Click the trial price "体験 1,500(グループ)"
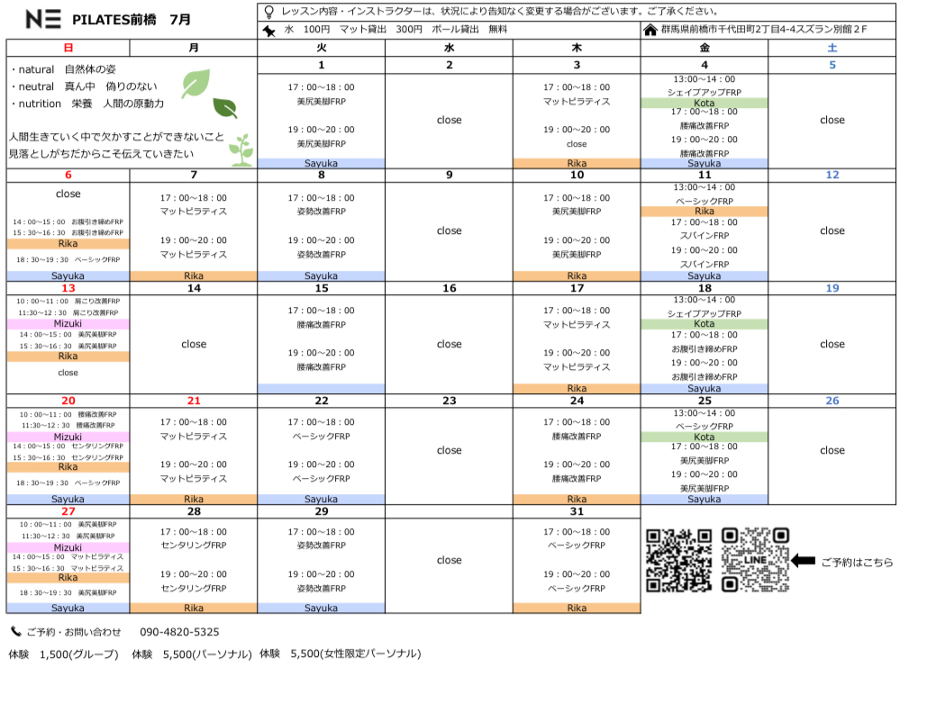 click(x=63, y=654)
